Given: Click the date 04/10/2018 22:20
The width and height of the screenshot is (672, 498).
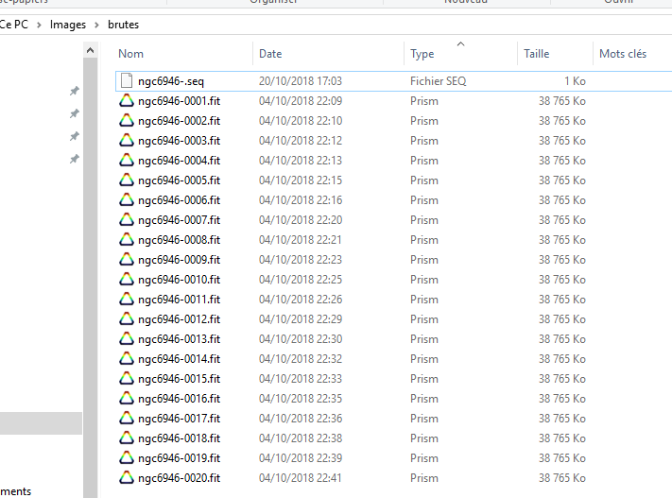Looking at the screenshot, I should point(301,220).
